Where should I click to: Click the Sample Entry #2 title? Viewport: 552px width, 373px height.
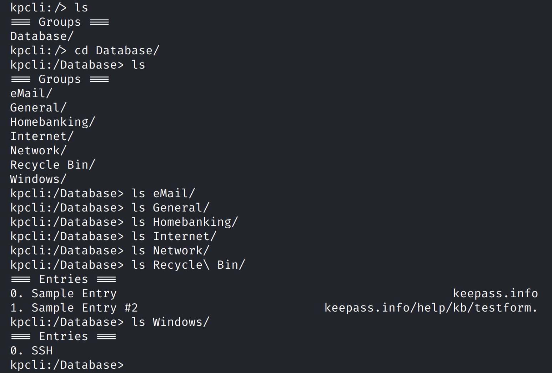pyautogui.click(x=84, y=308)
